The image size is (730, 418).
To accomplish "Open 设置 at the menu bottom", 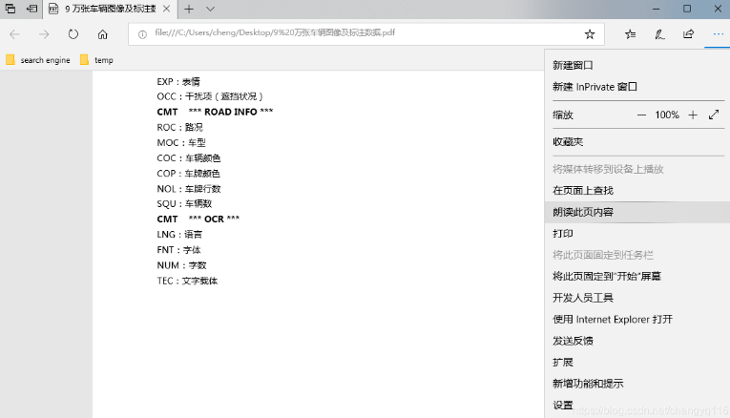I will (636, 405).
